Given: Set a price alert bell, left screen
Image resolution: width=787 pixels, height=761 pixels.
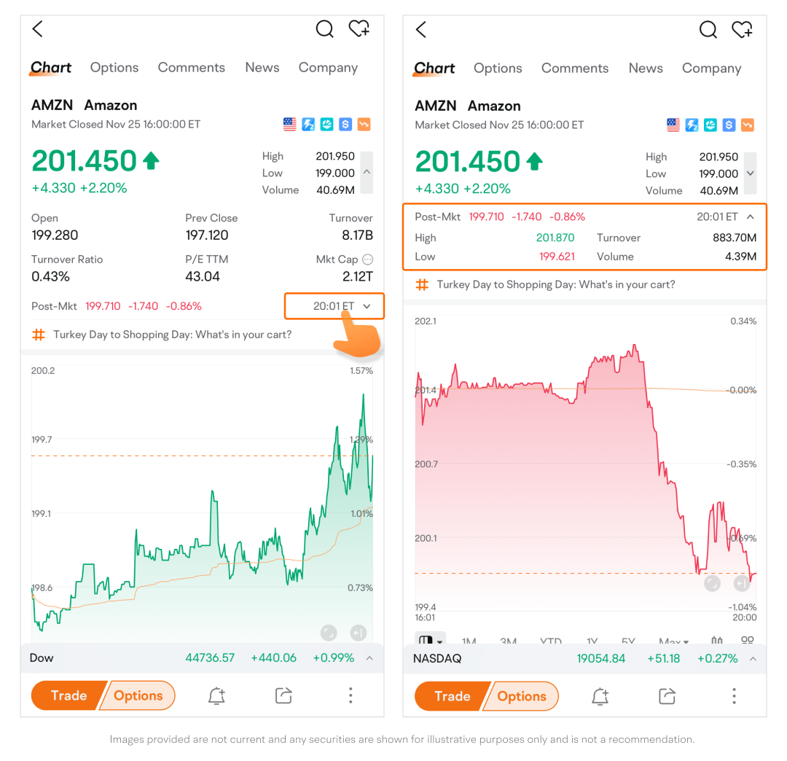Looking at the screenshot, I should point(216,696).
